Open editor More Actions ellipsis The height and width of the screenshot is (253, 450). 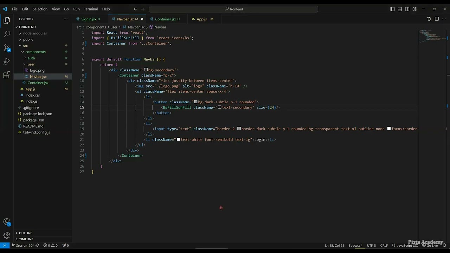pyautogui.click(x=444, y=19)
